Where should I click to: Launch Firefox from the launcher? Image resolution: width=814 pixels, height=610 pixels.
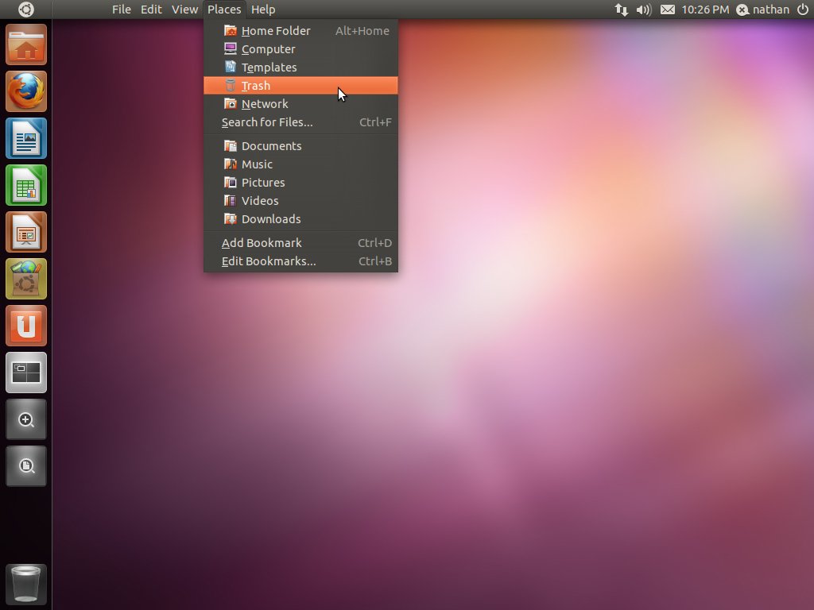point(26,91)
